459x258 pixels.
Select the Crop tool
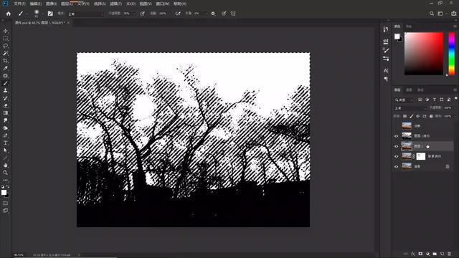point(6,61)
